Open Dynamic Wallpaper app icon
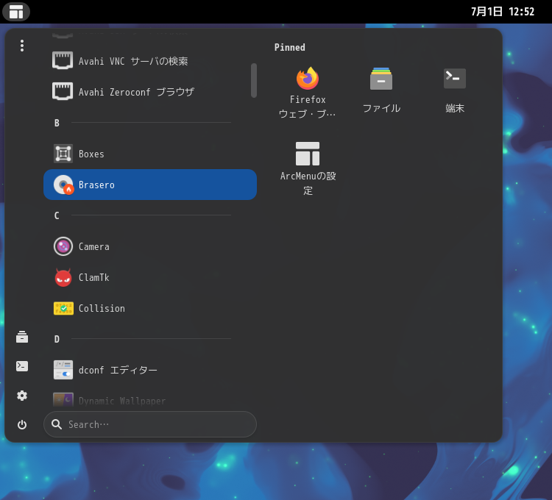This screenshot has height=500, width=552. 63,400
